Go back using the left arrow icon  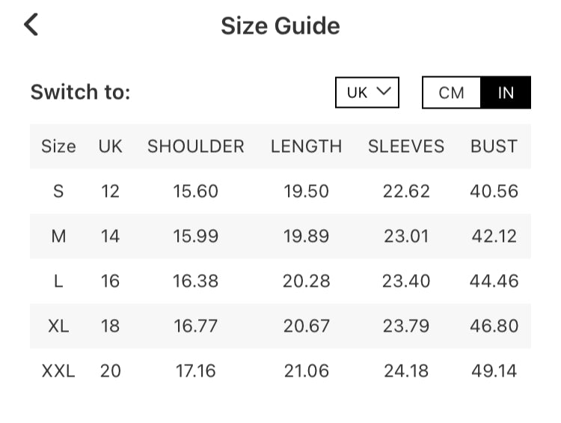coord(31,25)
